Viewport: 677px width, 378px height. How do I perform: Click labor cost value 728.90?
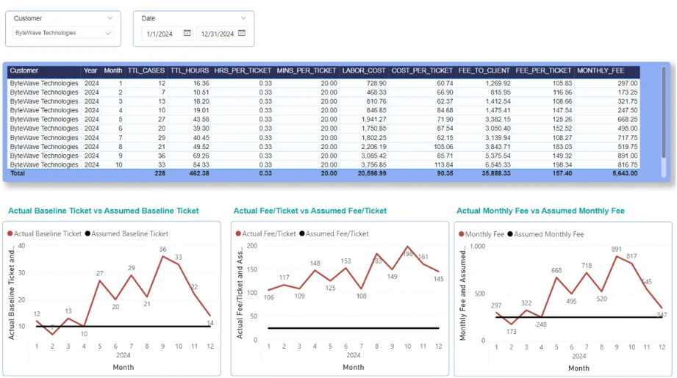click(376, 83)
